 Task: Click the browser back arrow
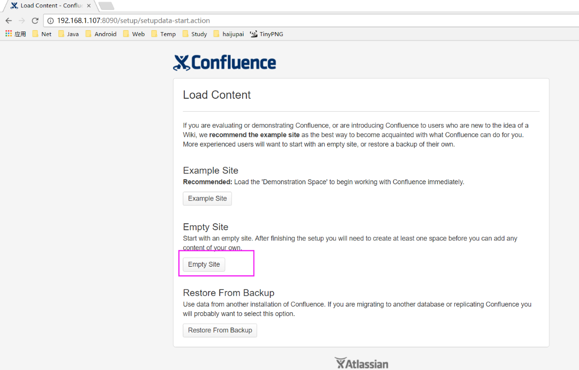point(9,21)
